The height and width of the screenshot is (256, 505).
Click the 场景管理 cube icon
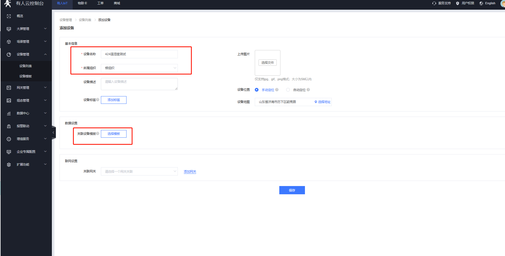(9, 42)
